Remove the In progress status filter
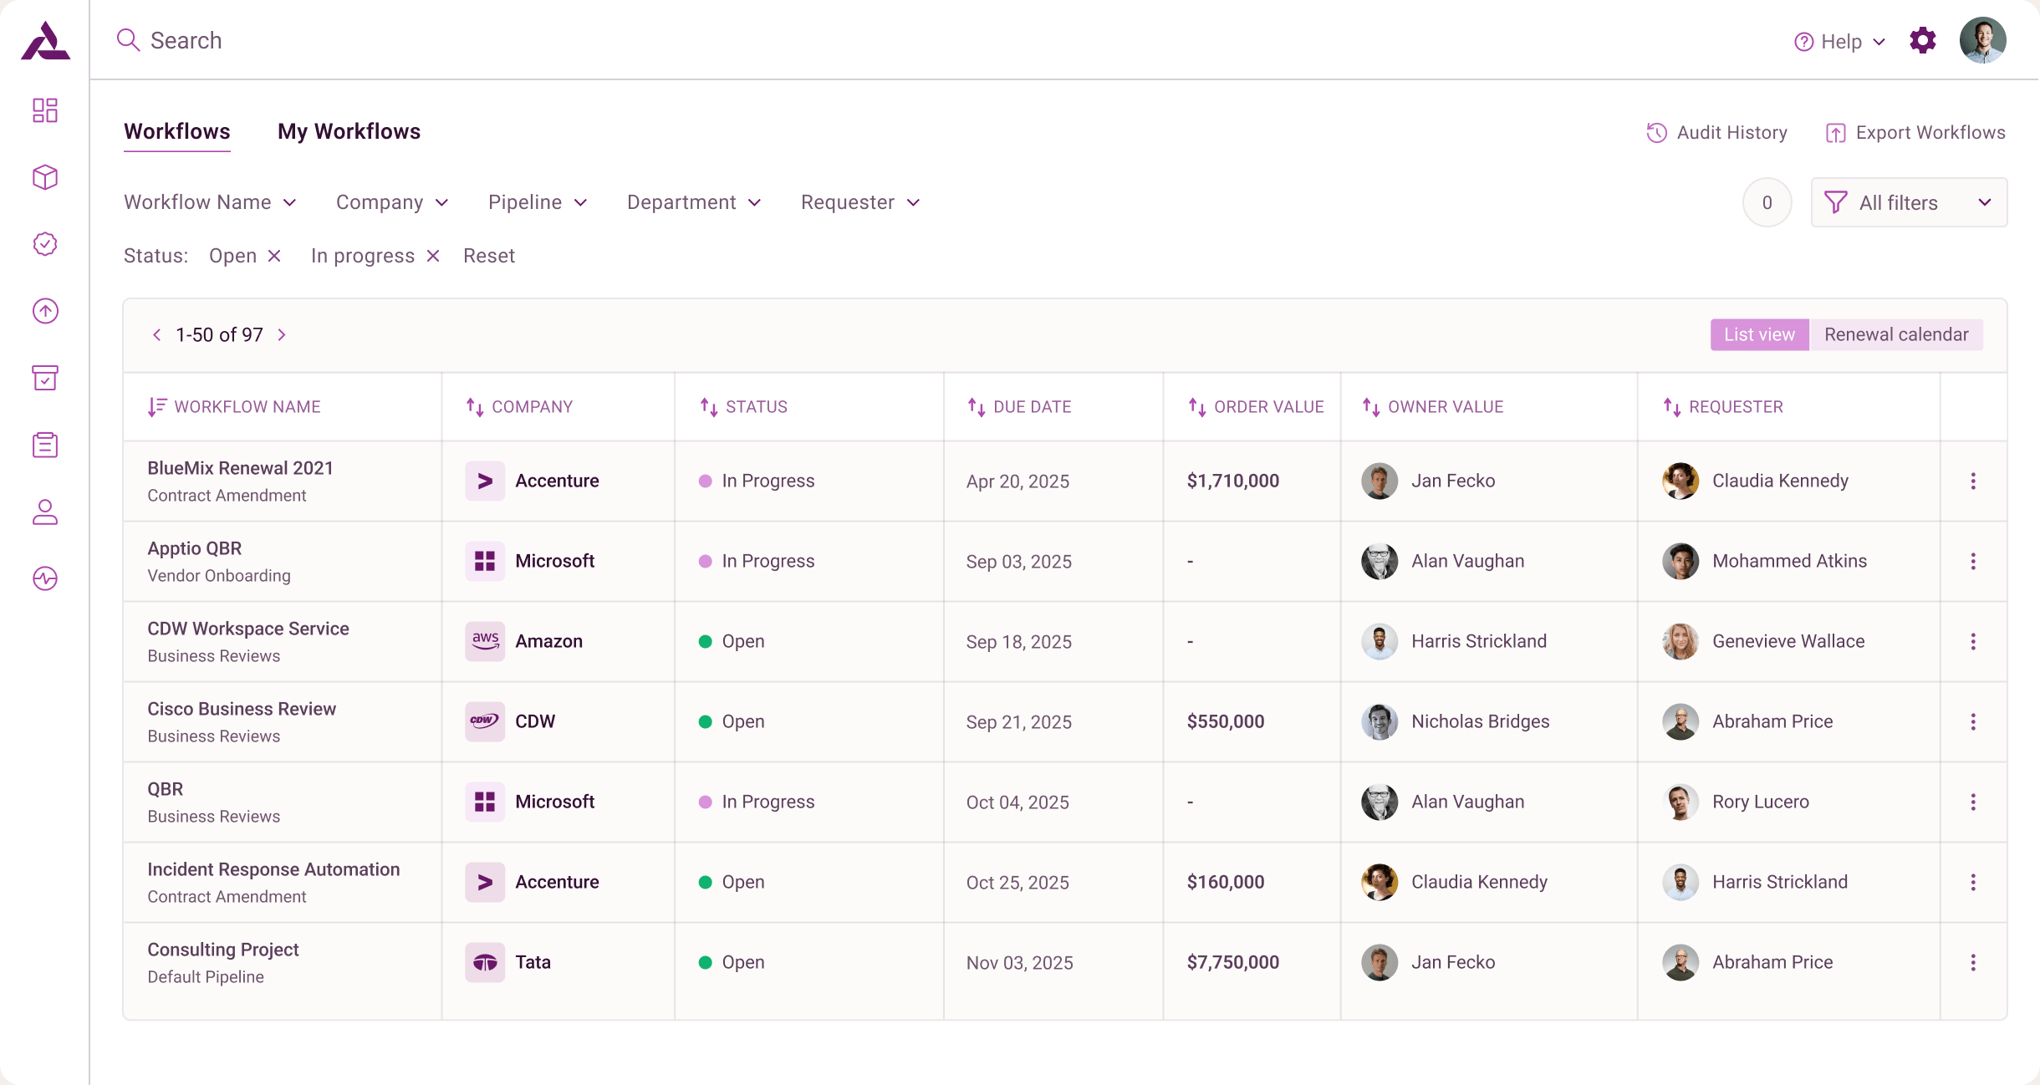 [x=433, y=256]
